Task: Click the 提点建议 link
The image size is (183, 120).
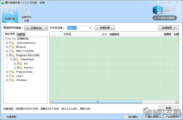Action: pos(133,117)
